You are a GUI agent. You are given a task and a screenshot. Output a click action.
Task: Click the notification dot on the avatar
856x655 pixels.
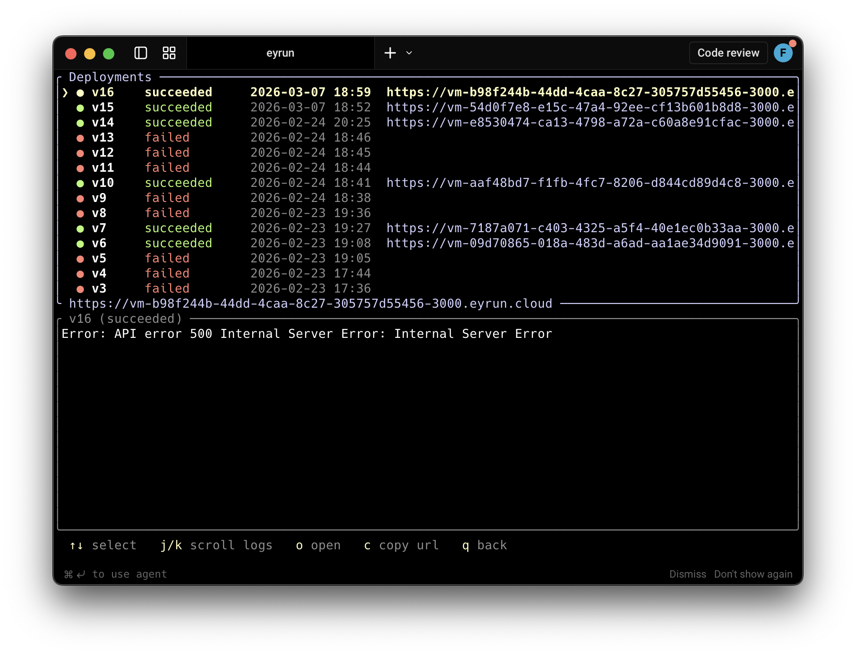point(793,43)
